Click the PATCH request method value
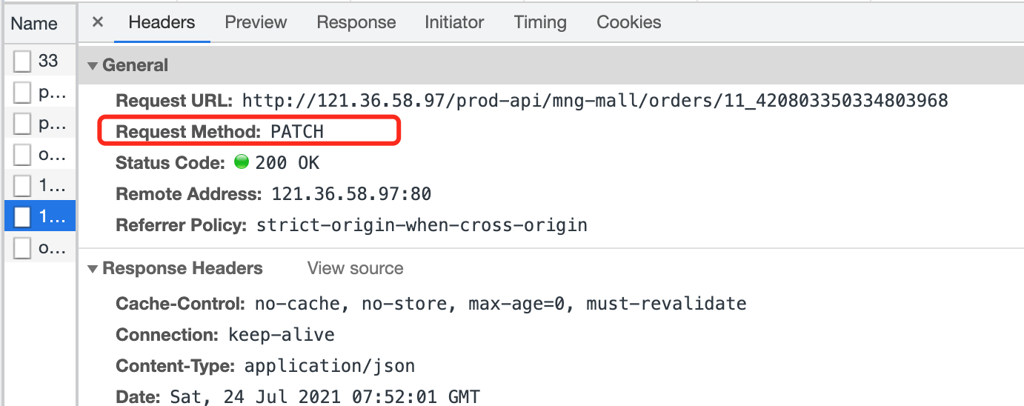Viewport: 1024px width, 406px height. click(x=297, y=132)
